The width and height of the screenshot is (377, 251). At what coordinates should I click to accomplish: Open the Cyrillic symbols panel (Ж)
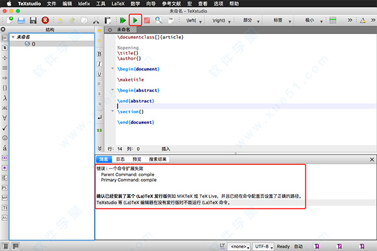[5, 108]
